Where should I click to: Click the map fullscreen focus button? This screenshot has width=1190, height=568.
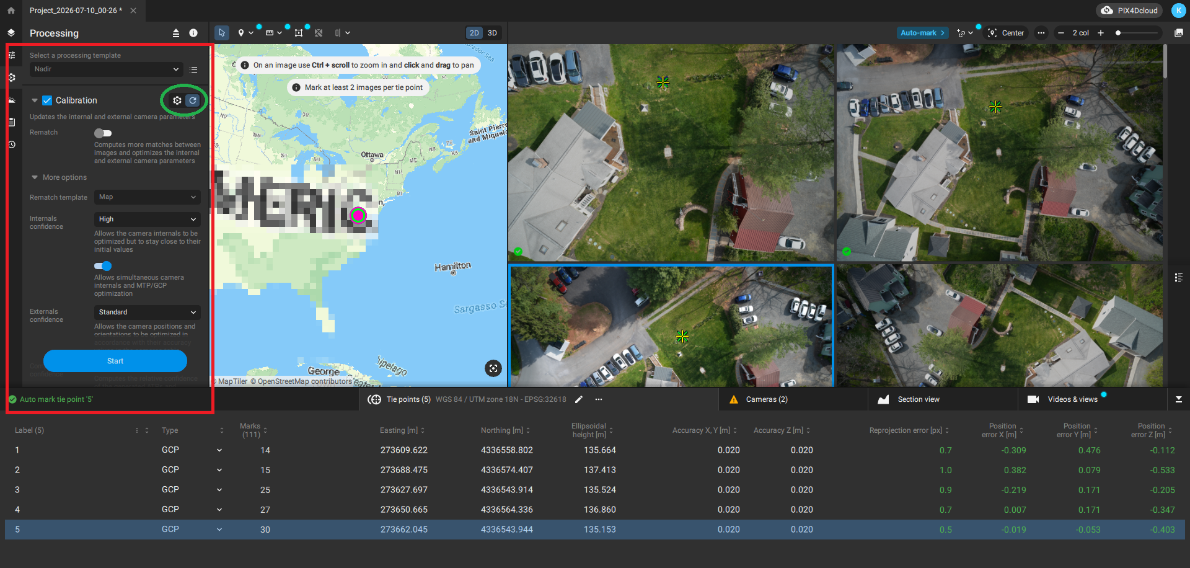(493, 368)
